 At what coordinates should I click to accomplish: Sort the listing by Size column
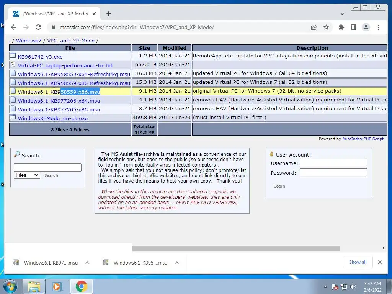pos(144,48)
